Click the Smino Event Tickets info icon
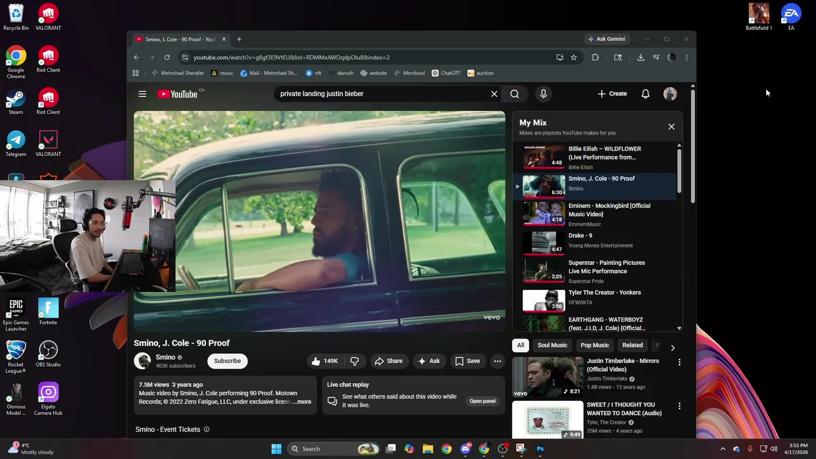816x459 pixels. pyautogui.click(x=207, y=430)
